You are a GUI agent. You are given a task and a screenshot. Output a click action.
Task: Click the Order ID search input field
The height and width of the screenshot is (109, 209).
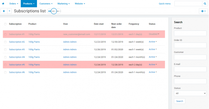190,45
